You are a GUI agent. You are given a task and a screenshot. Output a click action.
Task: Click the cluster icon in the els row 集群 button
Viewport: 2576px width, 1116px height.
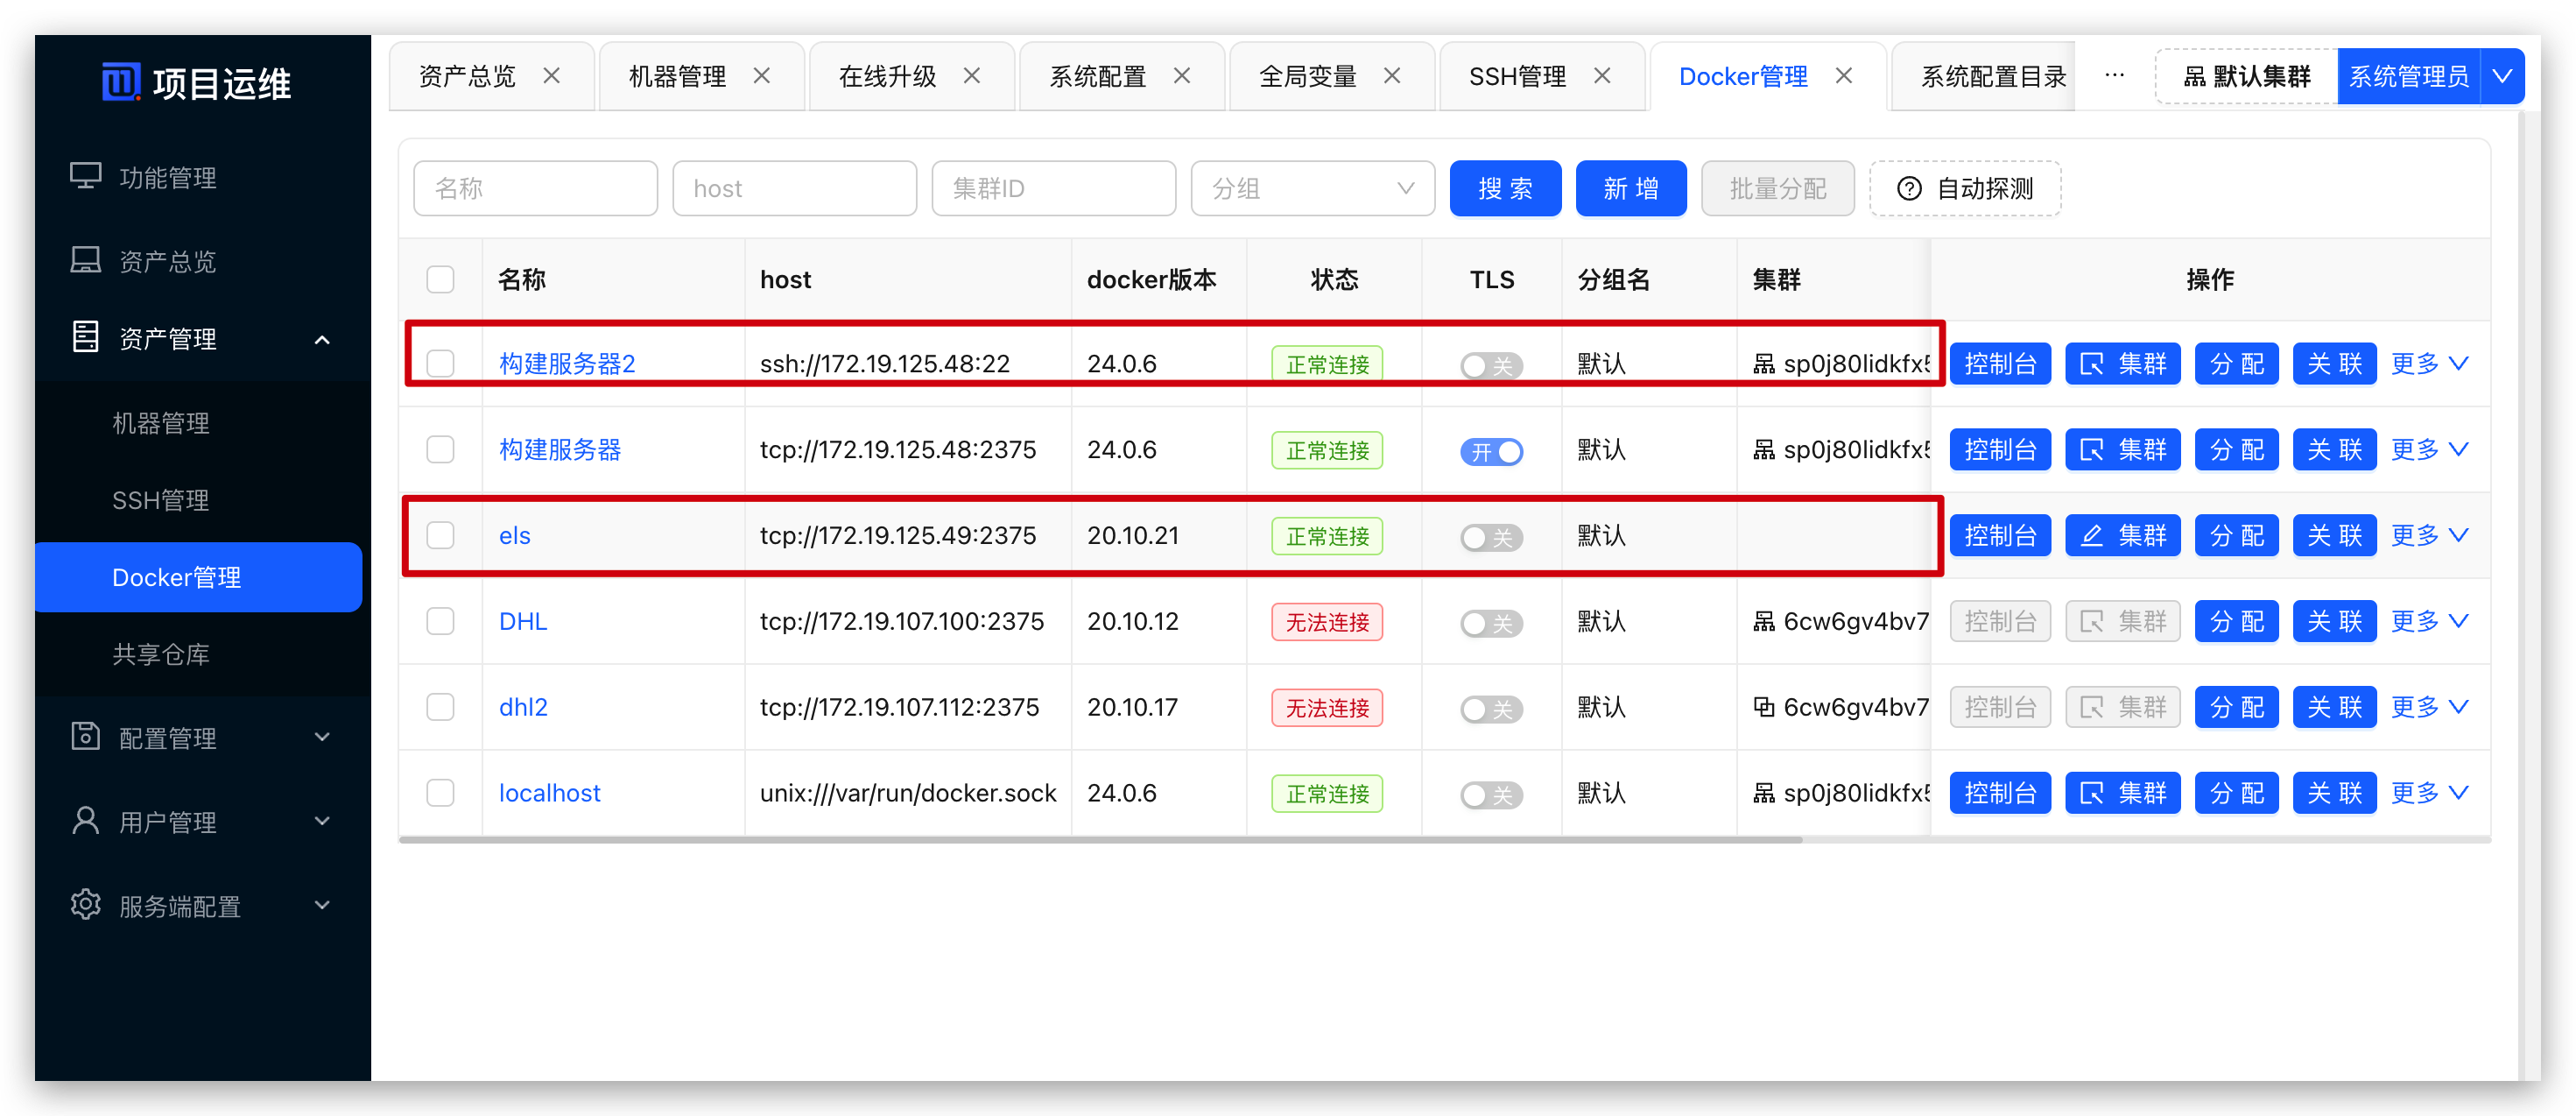2091,536
